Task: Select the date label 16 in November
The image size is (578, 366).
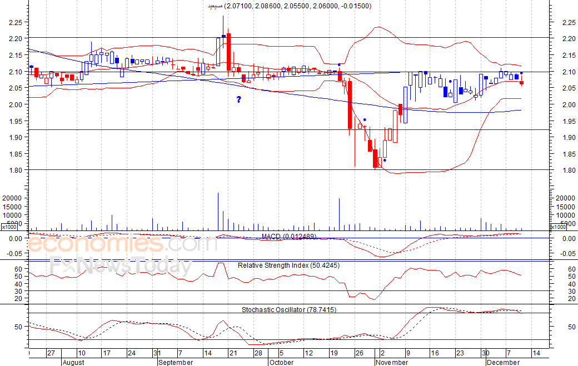Action: 435,353
